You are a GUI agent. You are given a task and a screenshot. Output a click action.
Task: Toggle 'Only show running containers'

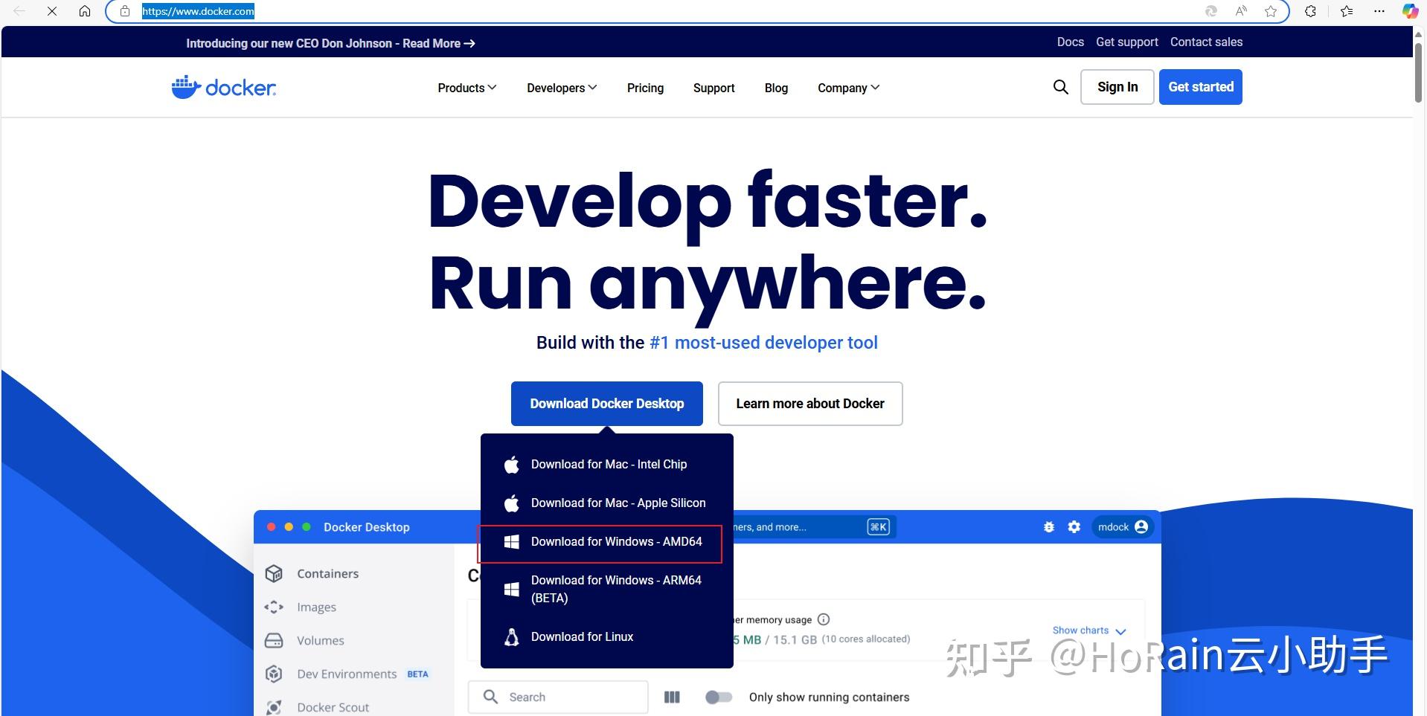[x=719, y=697]
